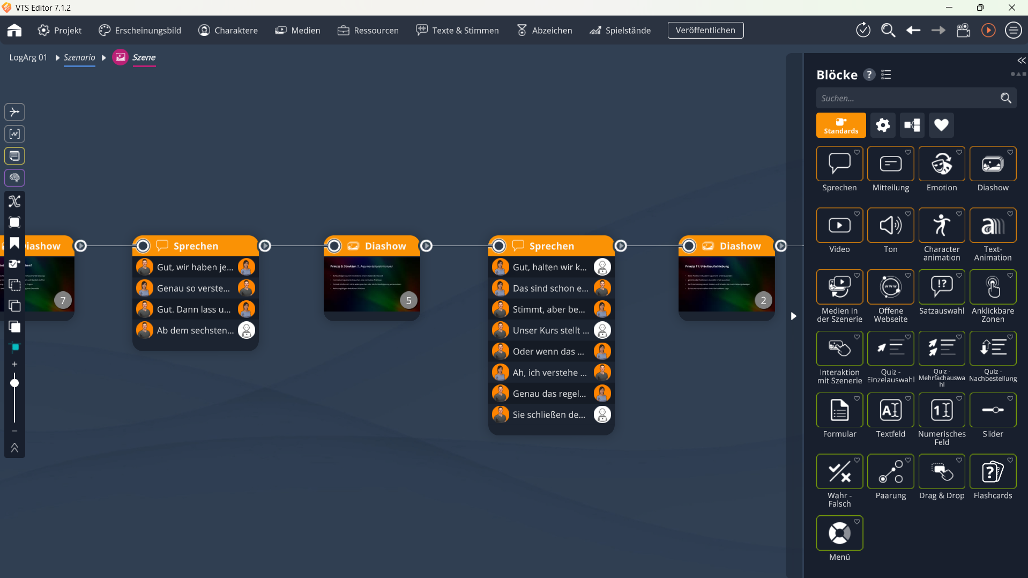
Task: Select the Emotion block icon
Action: 941,165
